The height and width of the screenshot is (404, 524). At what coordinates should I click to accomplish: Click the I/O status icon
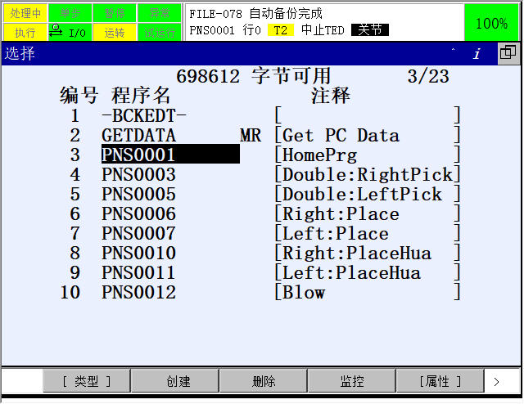pos(70,32)
